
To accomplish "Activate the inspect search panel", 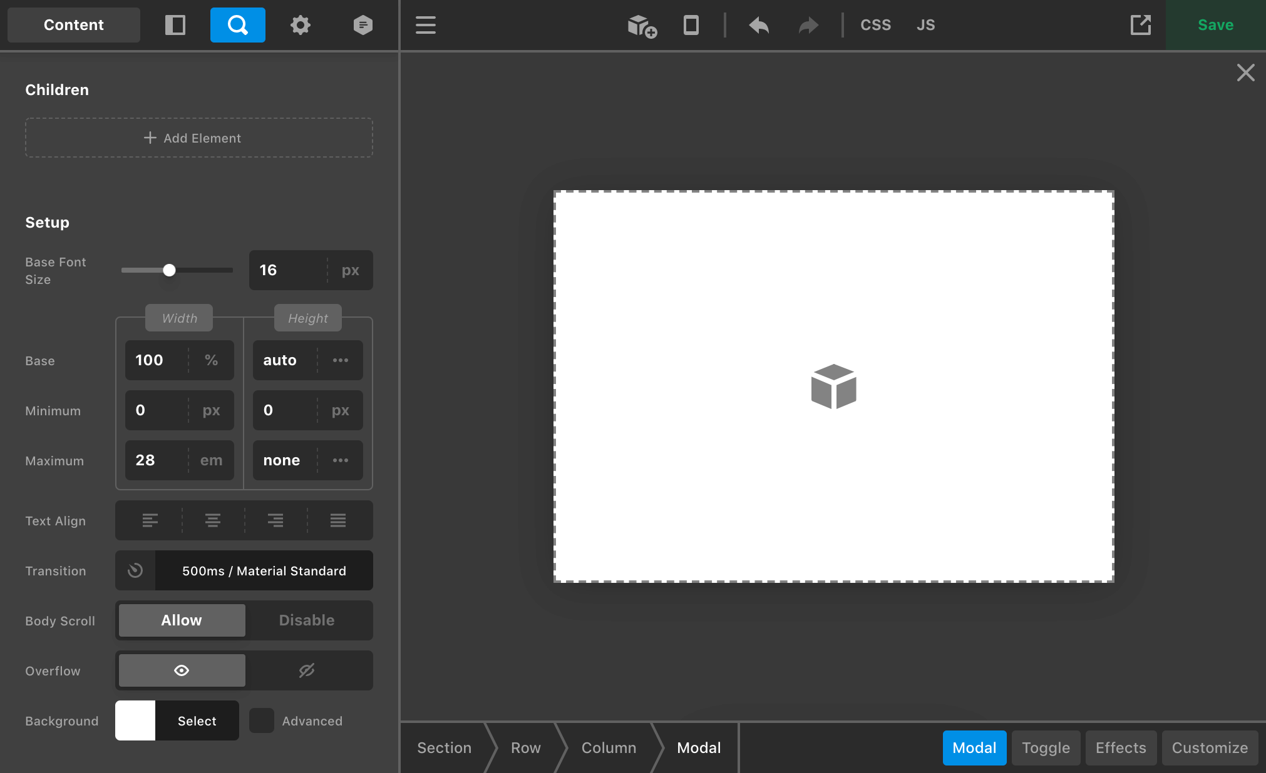I will pos(237,25).
